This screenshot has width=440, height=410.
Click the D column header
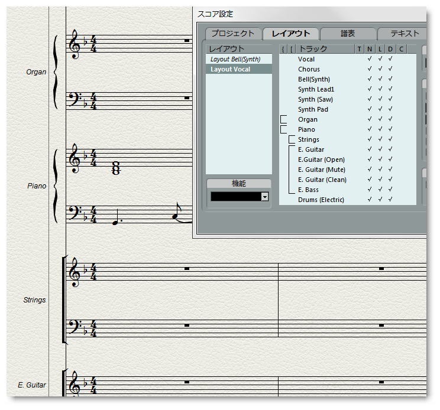click(x=390, y=49)
